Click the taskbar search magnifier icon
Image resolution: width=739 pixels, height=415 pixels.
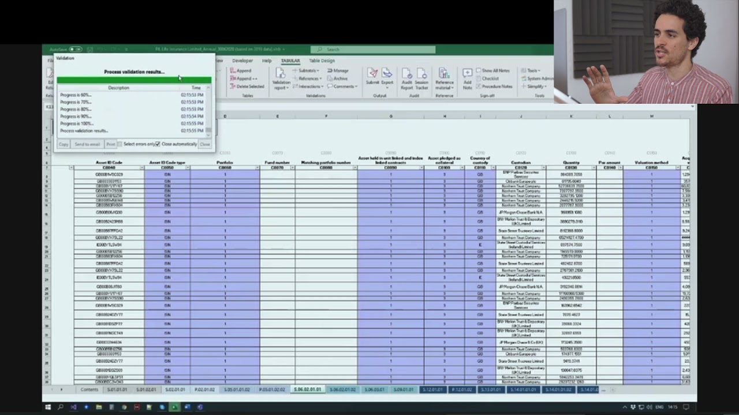(61, 407)
